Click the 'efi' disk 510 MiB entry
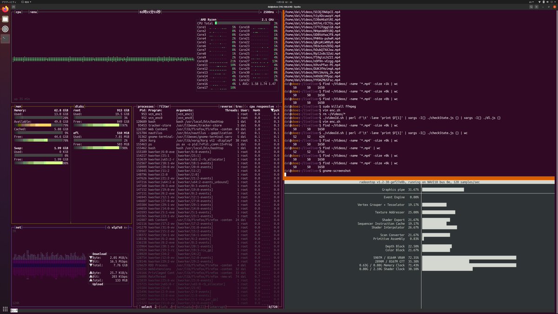 [101, 133]
